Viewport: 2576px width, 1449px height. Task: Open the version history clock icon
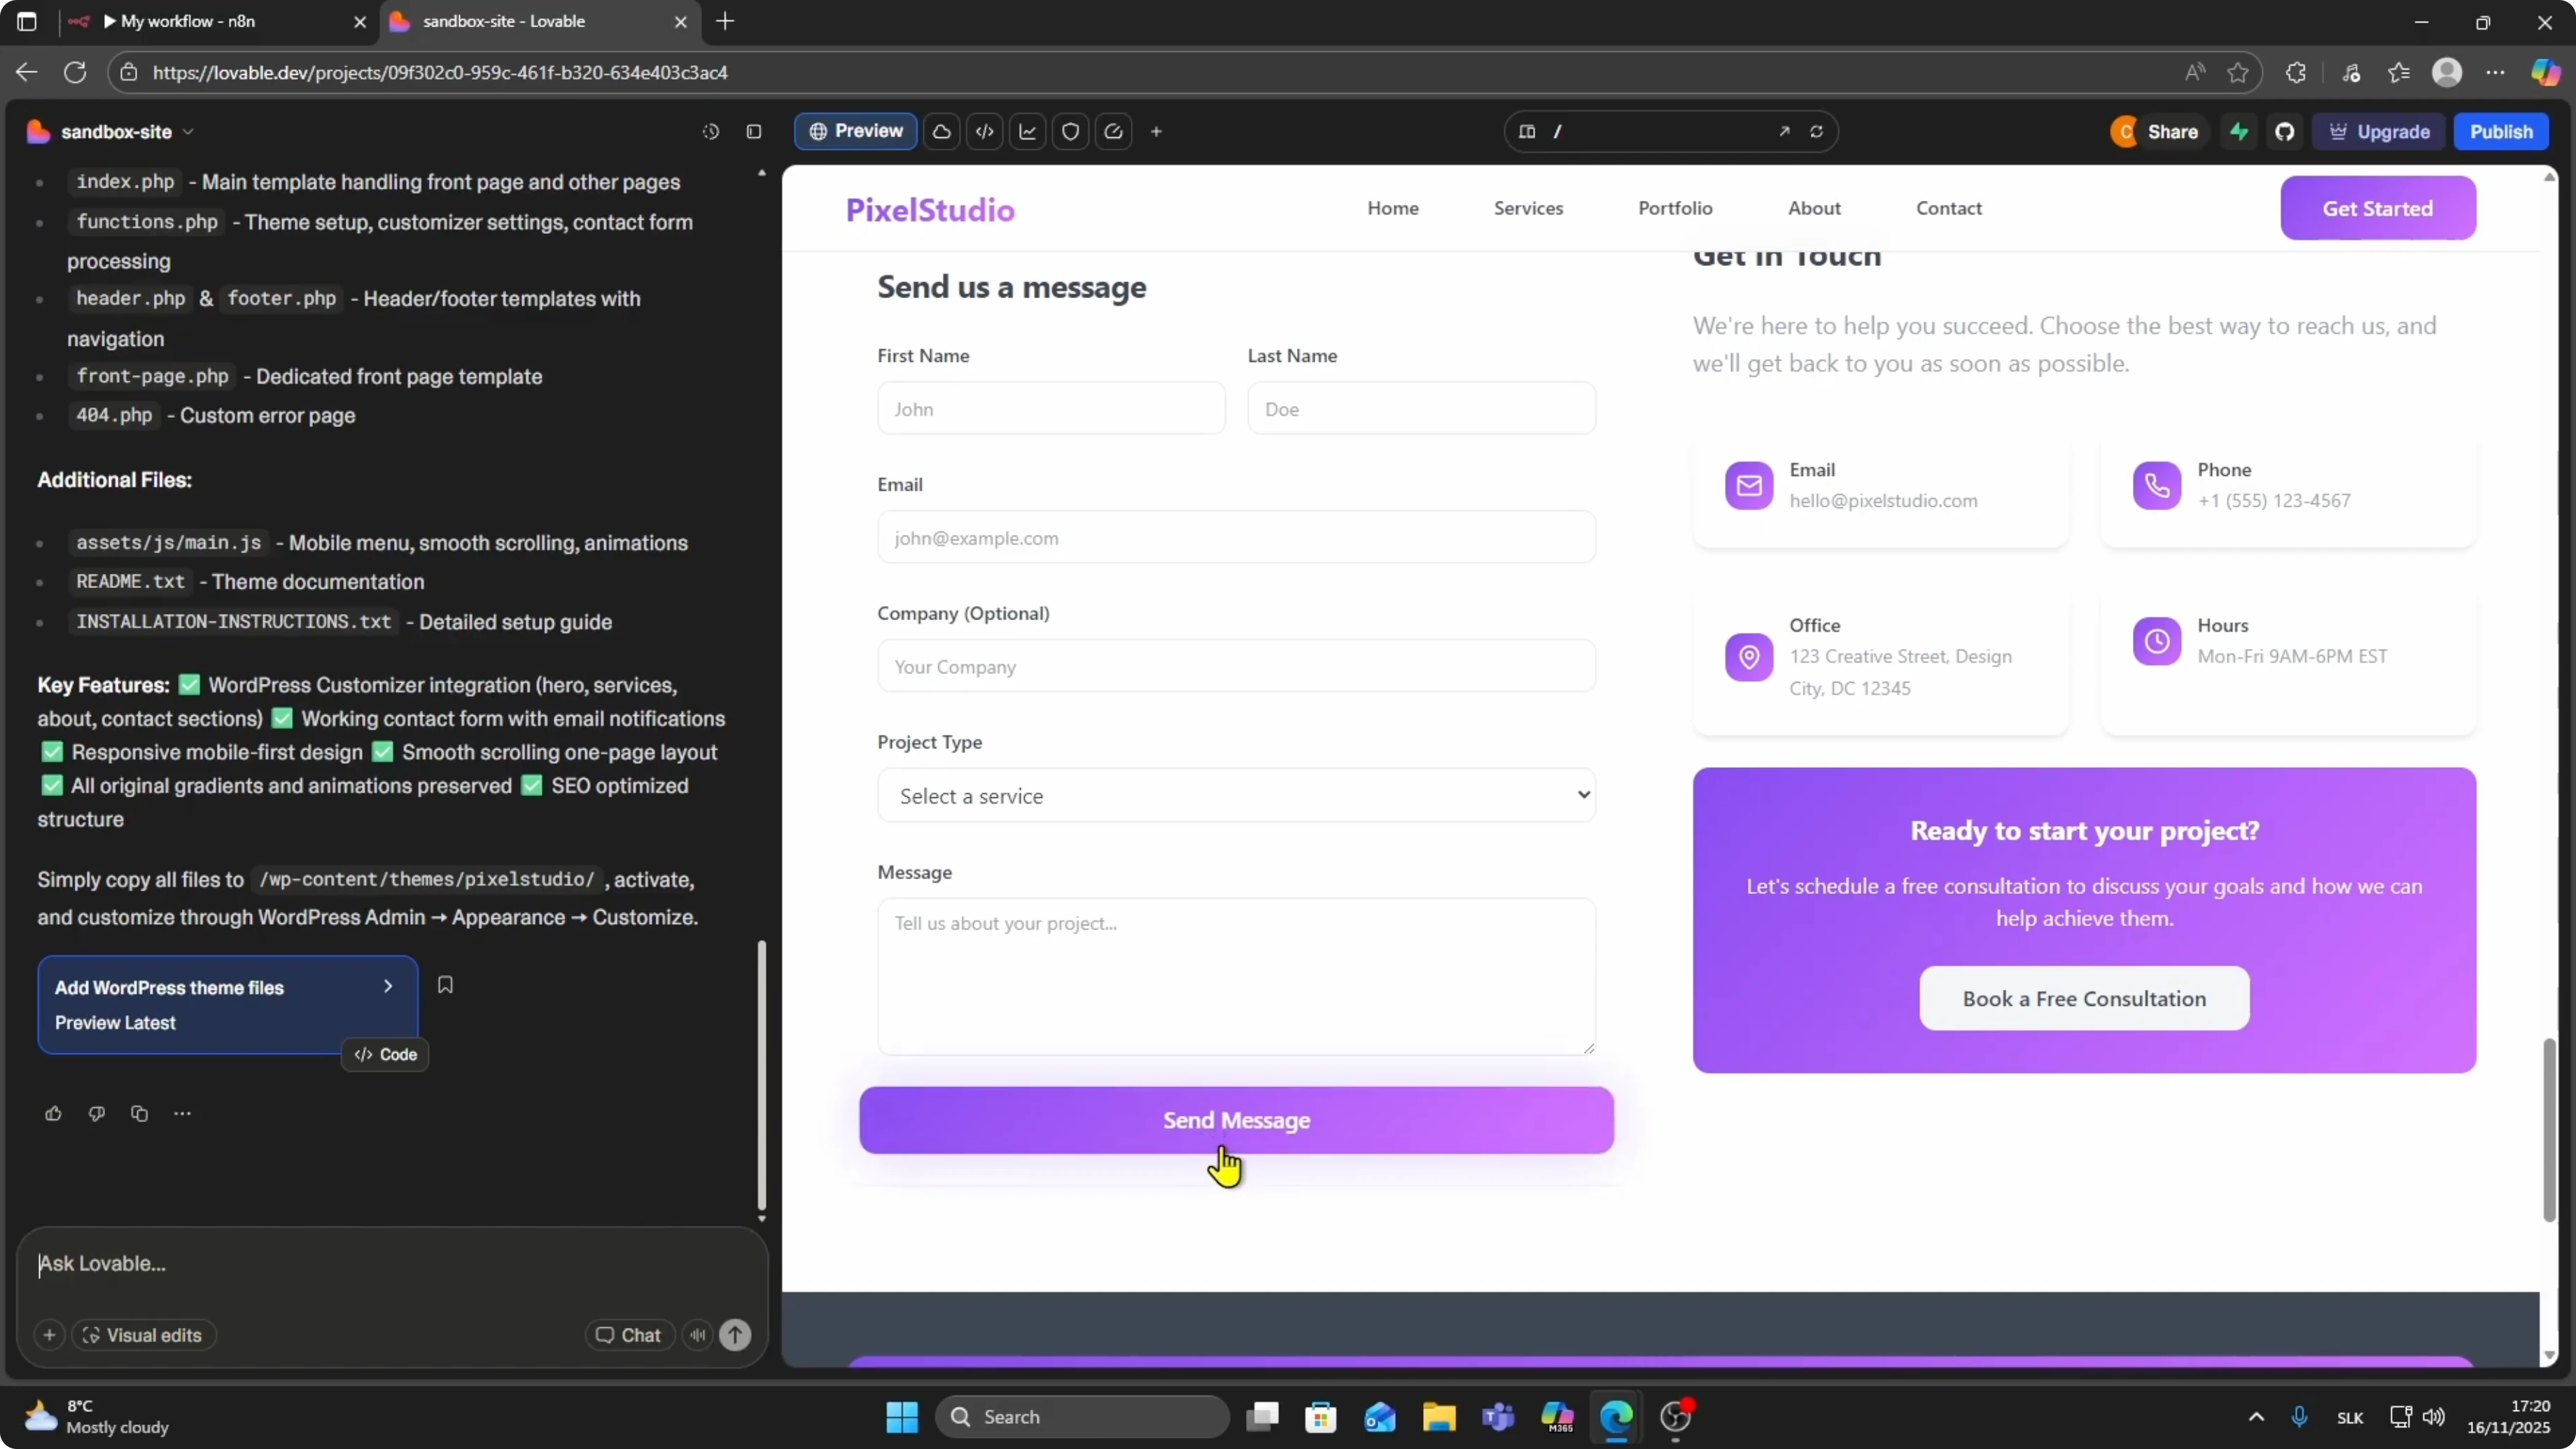711,132
